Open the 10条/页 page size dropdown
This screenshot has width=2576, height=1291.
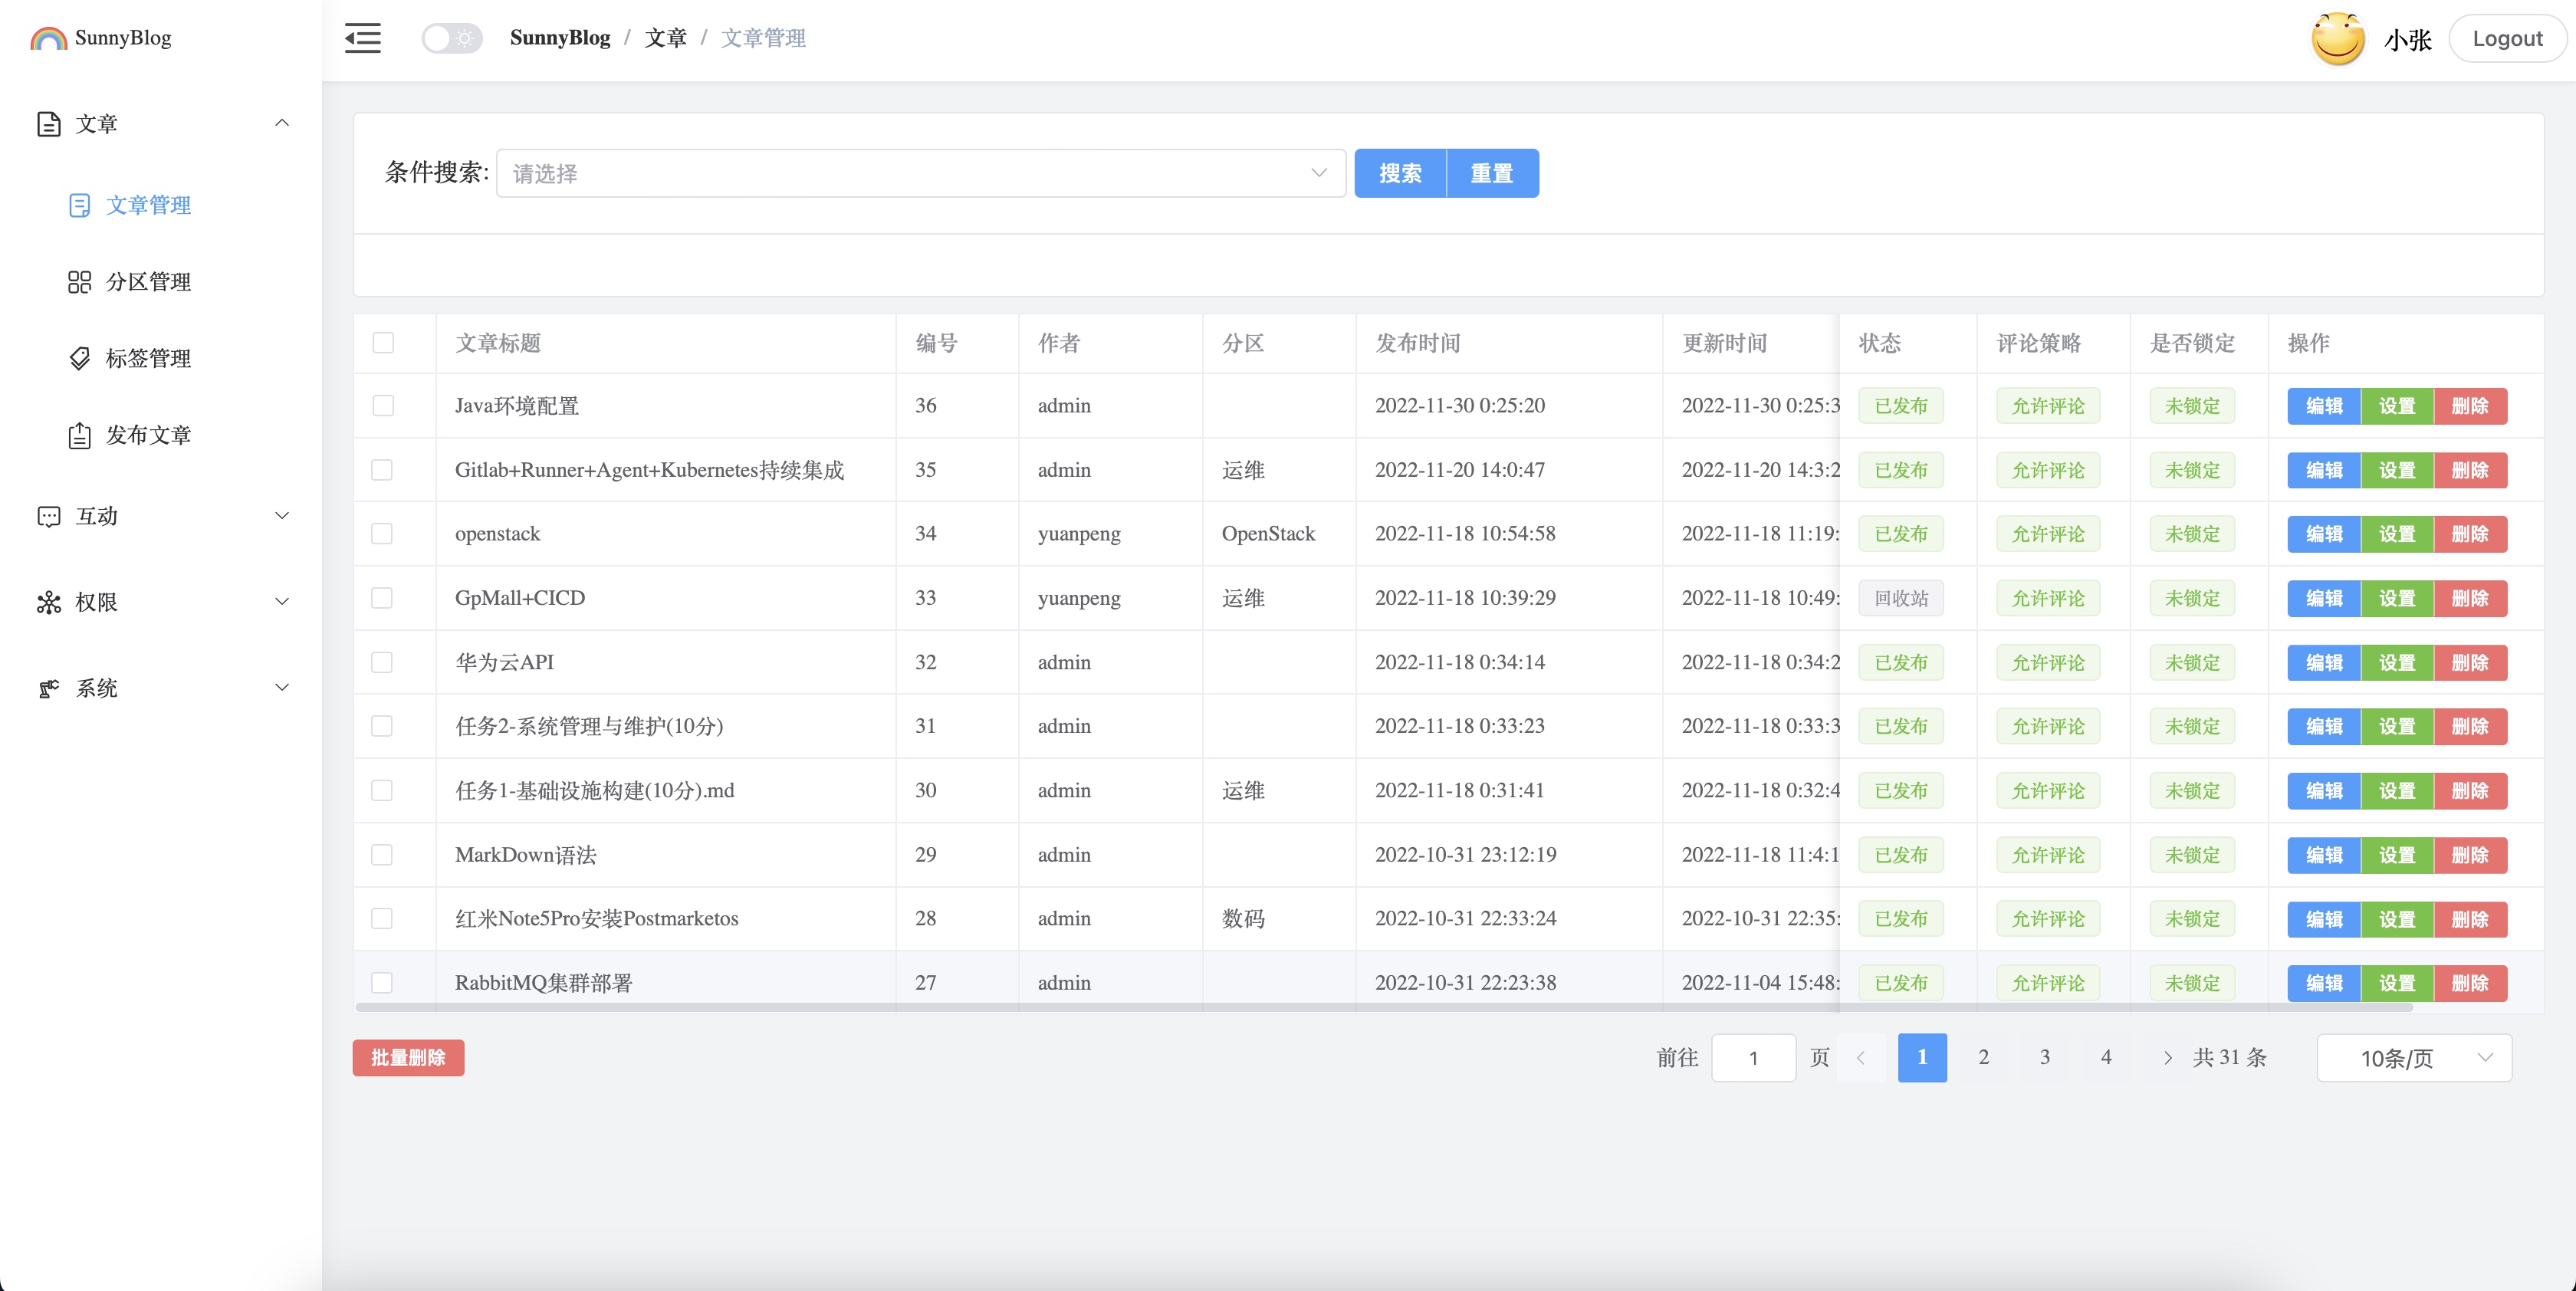point(2414,1058)
